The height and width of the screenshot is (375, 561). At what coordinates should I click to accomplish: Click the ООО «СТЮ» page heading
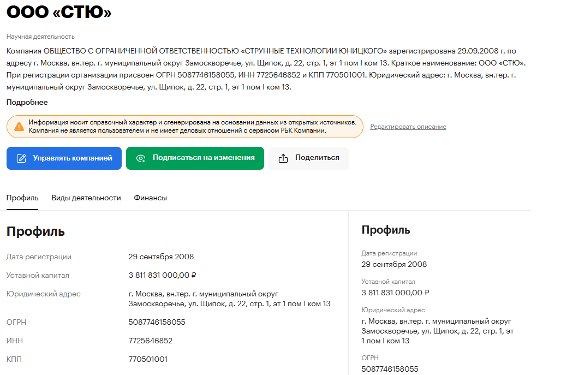(x=59, y=12)
